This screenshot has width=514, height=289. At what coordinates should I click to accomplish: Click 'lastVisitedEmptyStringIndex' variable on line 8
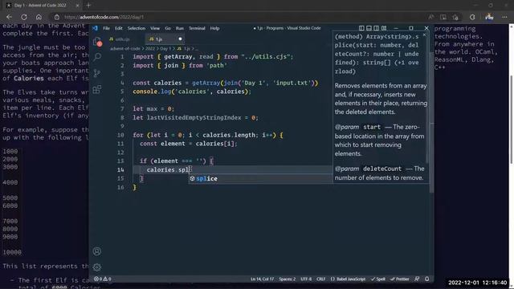[x=194, y=118]
